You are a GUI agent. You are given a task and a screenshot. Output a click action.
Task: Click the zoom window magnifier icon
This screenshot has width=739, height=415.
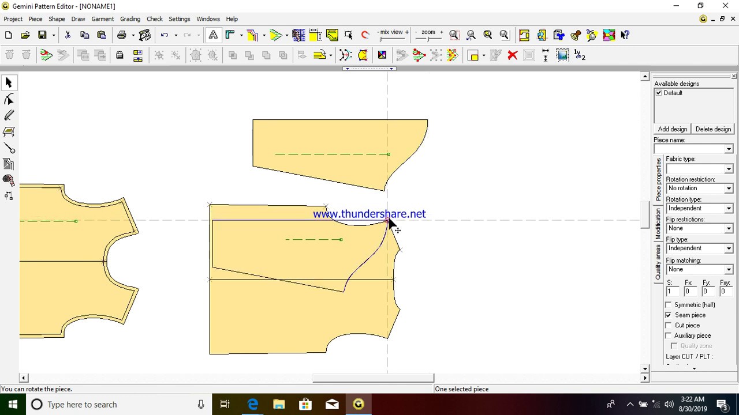point(454,35)
